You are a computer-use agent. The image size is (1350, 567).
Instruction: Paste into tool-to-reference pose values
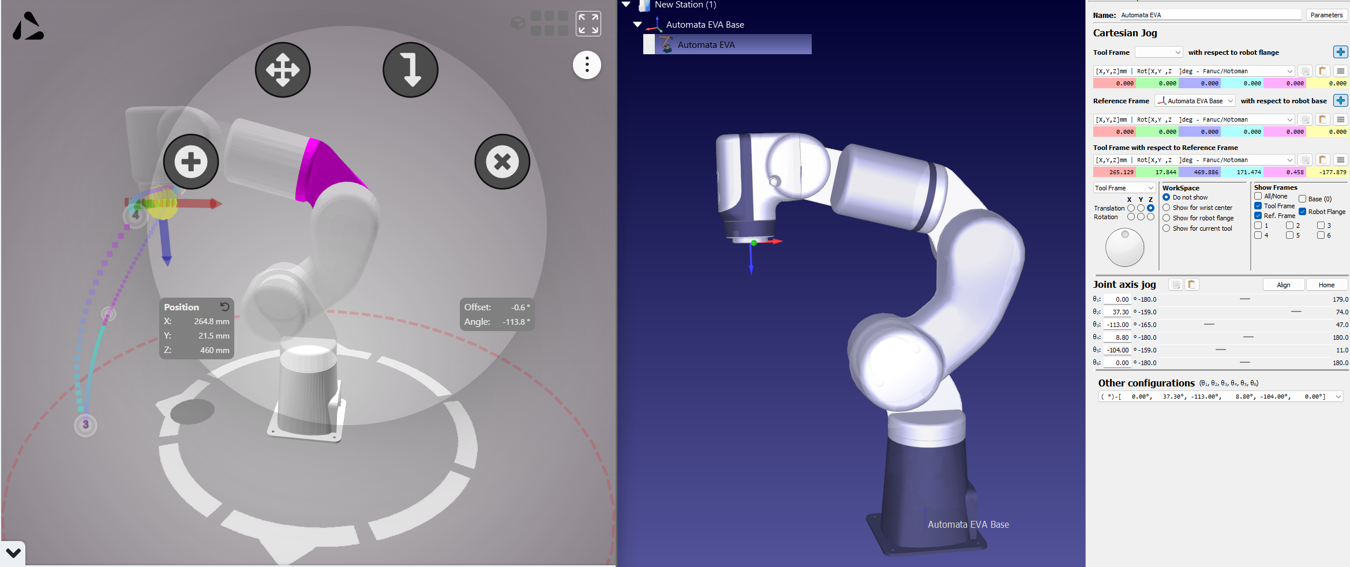tap(1323, 160)
